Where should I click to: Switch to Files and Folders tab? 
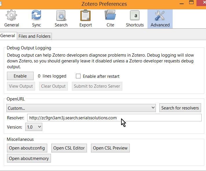point(34,36)
